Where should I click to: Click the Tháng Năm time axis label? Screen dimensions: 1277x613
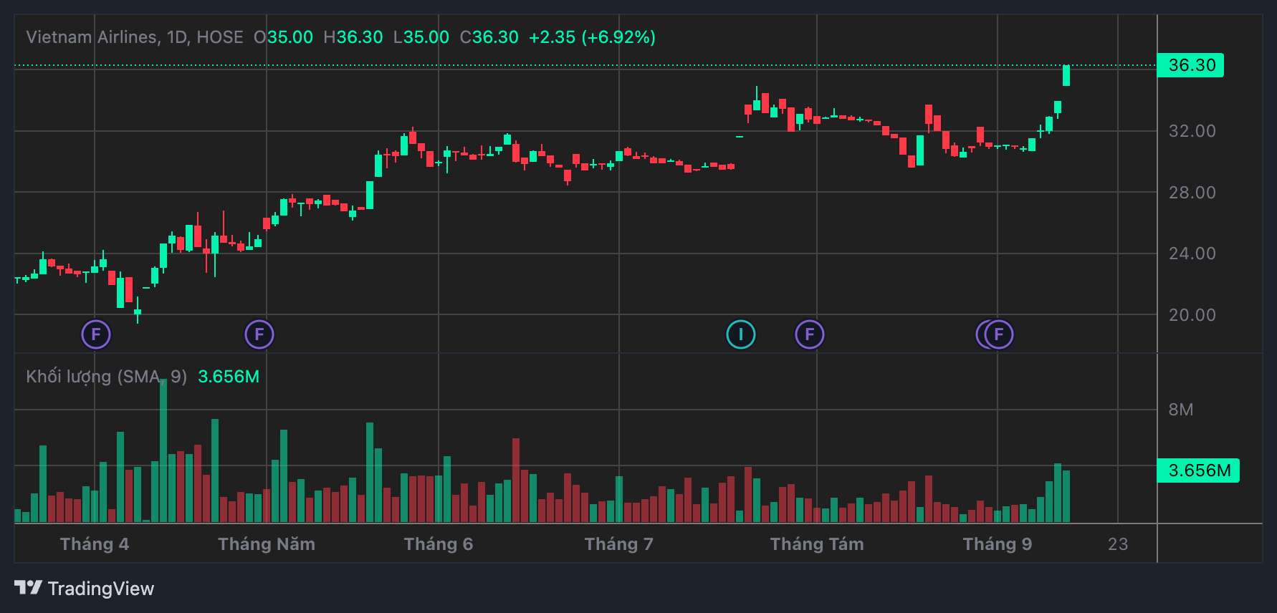pos(267,544)
